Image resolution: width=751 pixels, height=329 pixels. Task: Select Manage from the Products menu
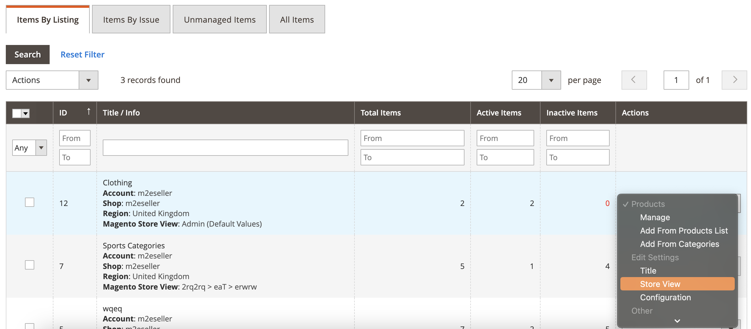pyautogui.click(x=655, y=217)
